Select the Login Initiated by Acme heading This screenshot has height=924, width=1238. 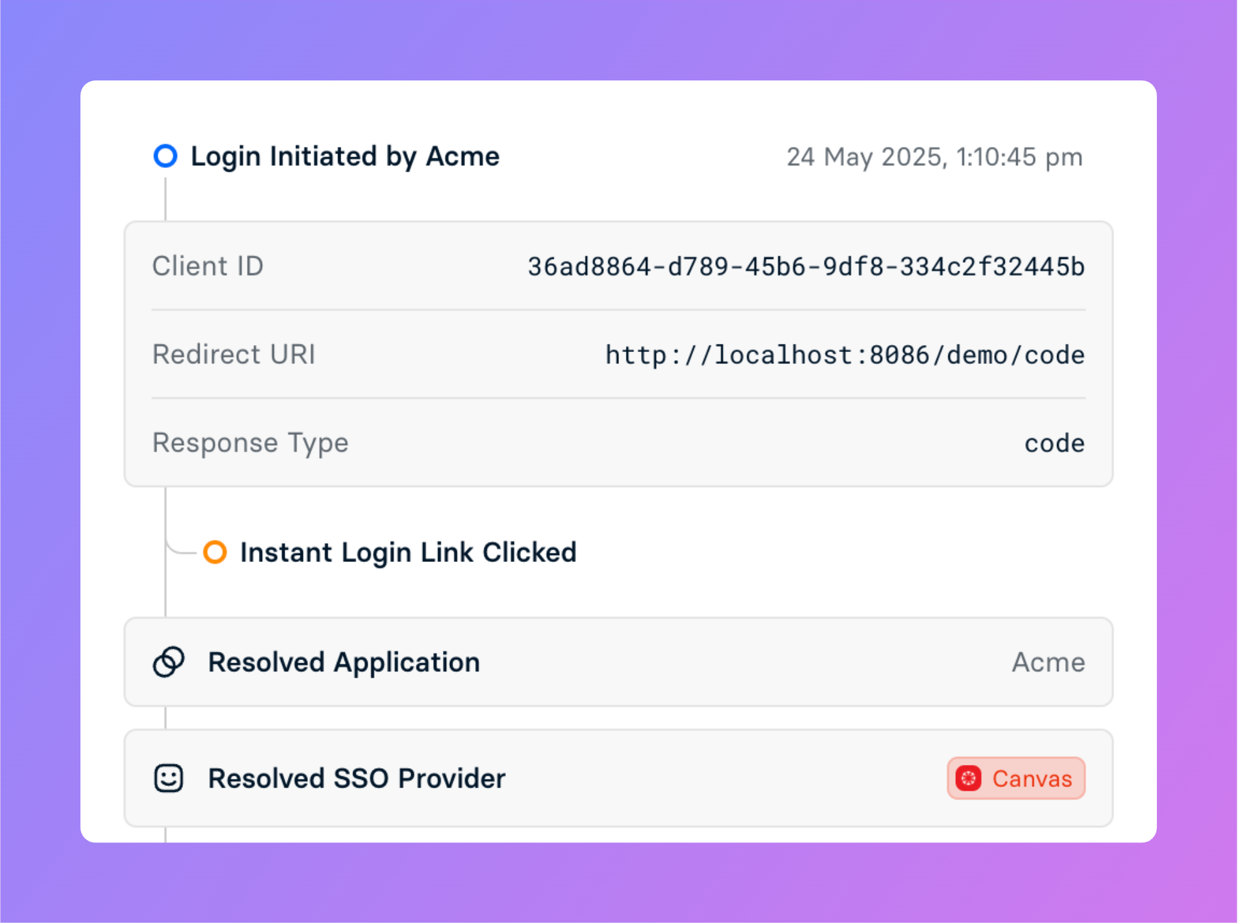345,156
